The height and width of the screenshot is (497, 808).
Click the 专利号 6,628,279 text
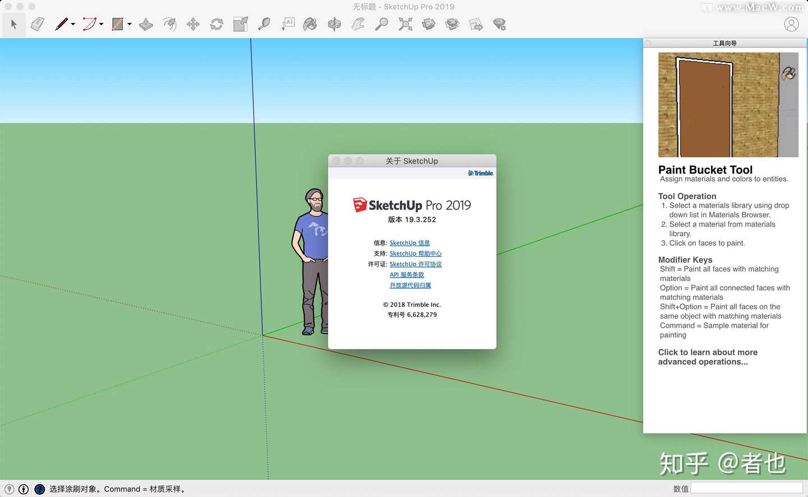pos(412,315)
